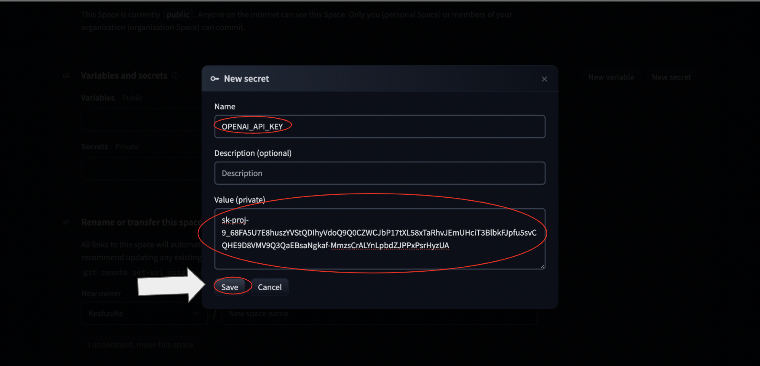Image resolution: width=760 pixels, height=366 pixels.
Task: Click the key icon in dialog header
Action: [x=215, y=79]
